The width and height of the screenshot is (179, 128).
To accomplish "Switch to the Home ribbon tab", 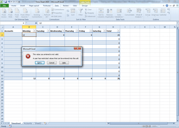I will (14, 6).
